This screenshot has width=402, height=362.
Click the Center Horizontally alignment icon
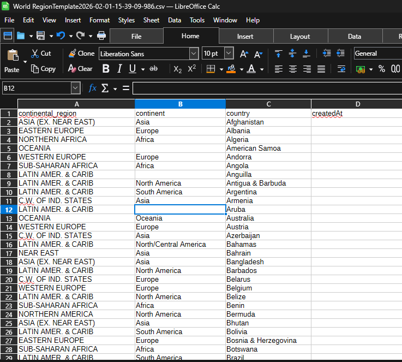pos(293,69)
